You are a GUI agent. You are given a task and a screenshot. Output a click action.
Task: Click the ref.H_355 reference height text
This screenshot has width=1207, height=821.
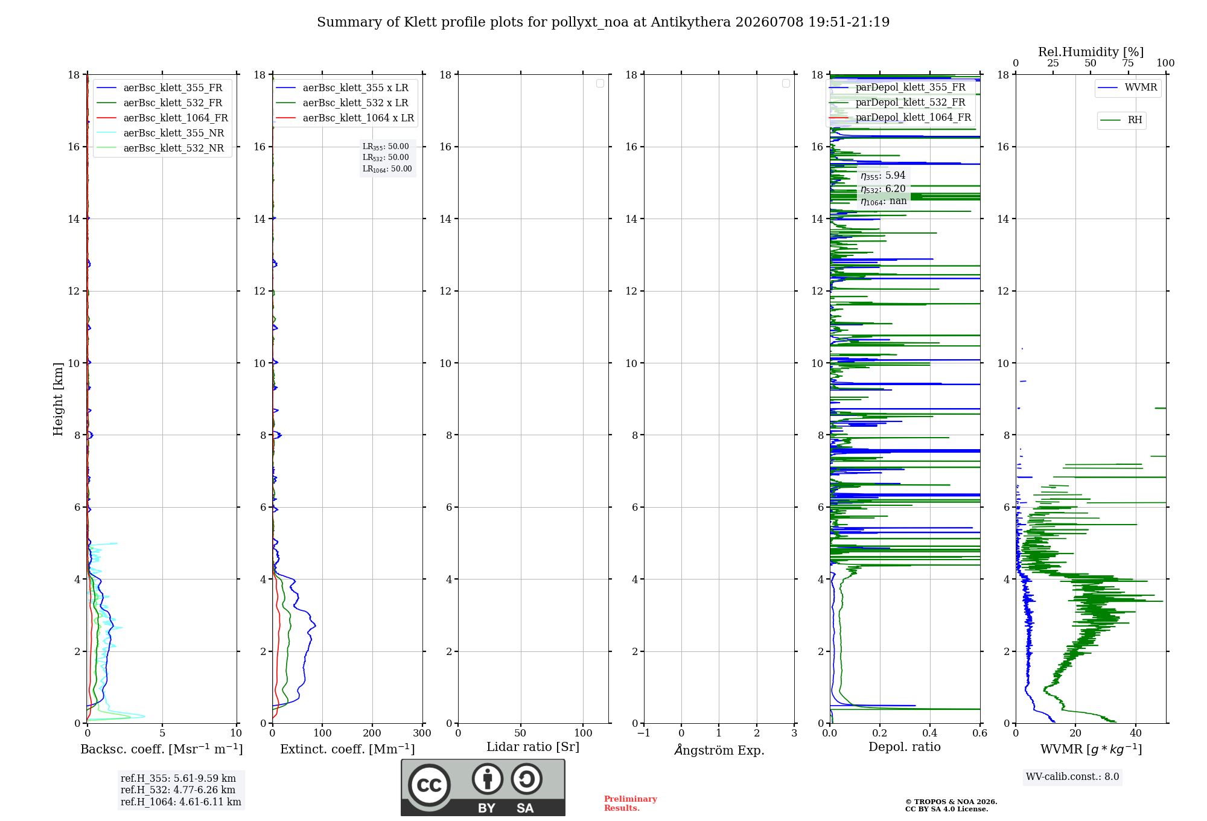178,778
